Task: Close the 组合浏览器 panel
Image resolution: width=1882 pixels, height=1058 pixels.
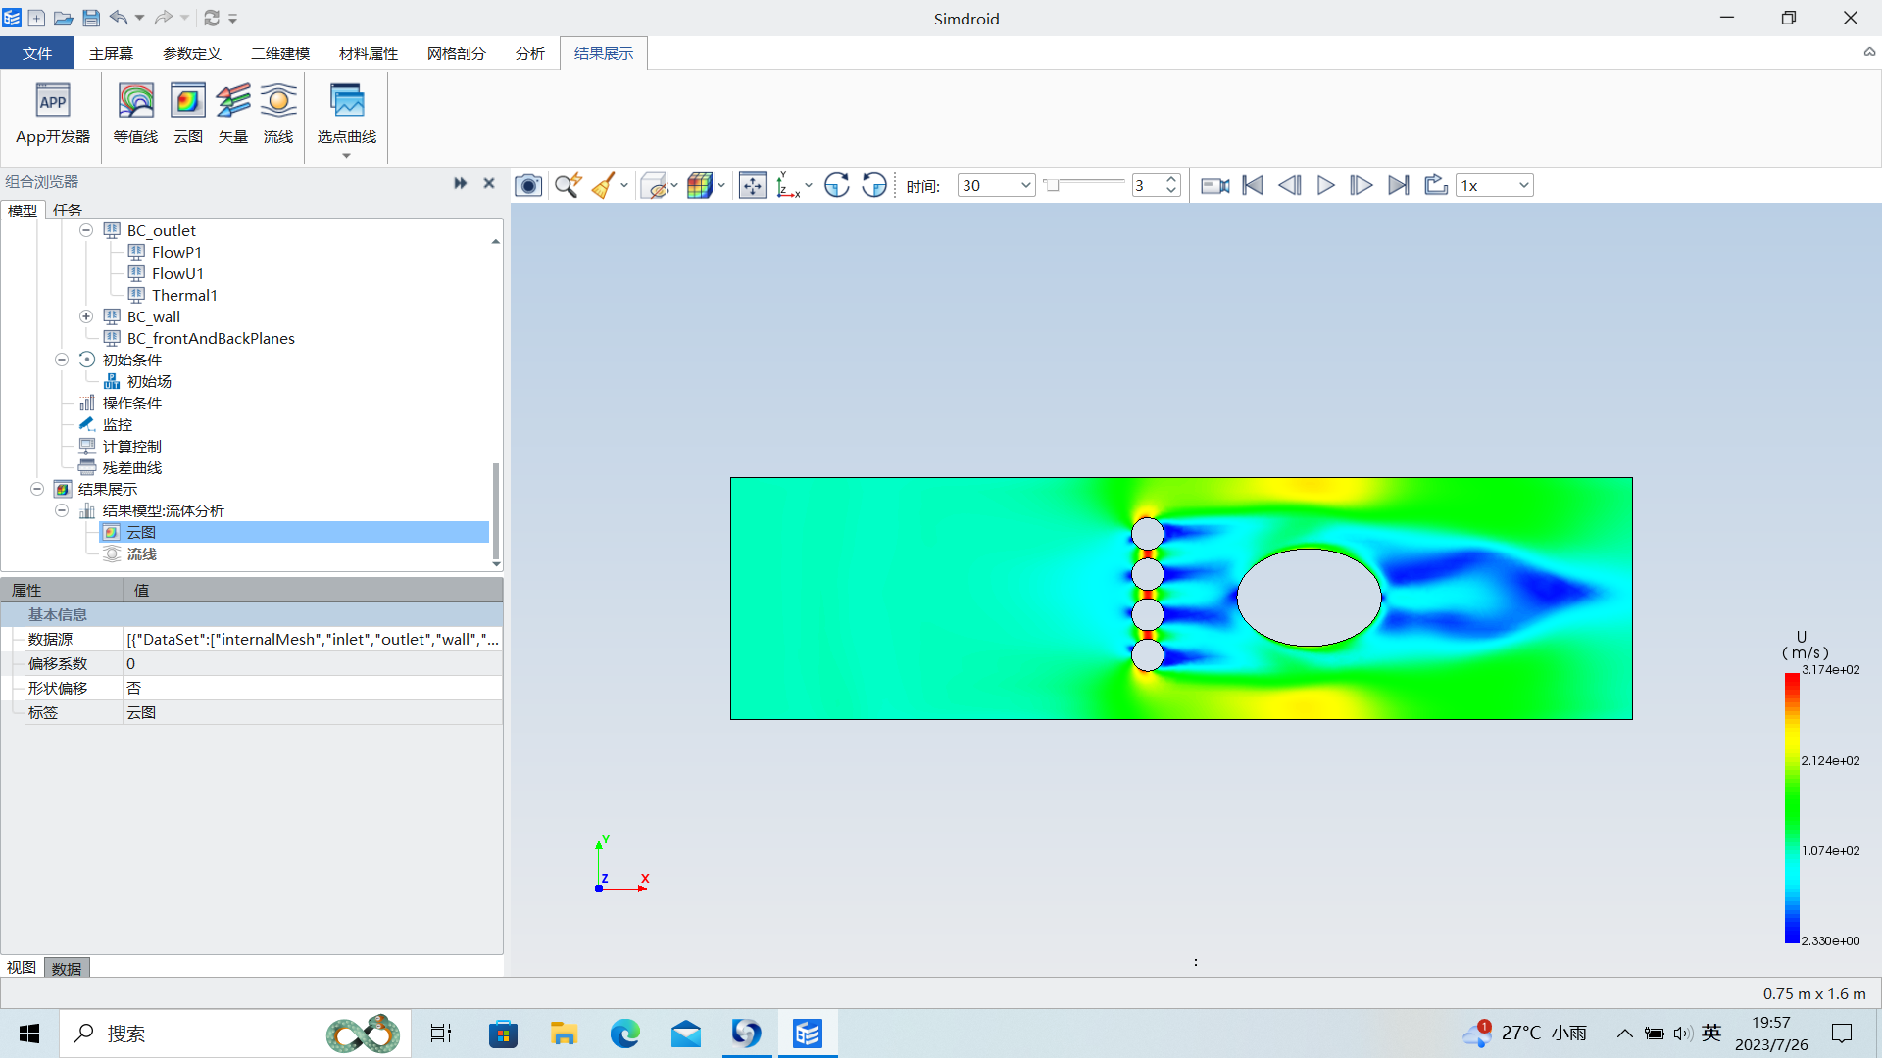Action: coord(489,183)
